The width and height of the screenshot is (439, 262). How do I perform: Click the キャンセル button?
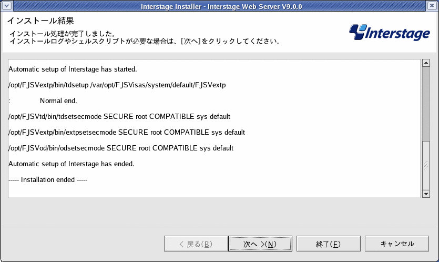[397, 244]
